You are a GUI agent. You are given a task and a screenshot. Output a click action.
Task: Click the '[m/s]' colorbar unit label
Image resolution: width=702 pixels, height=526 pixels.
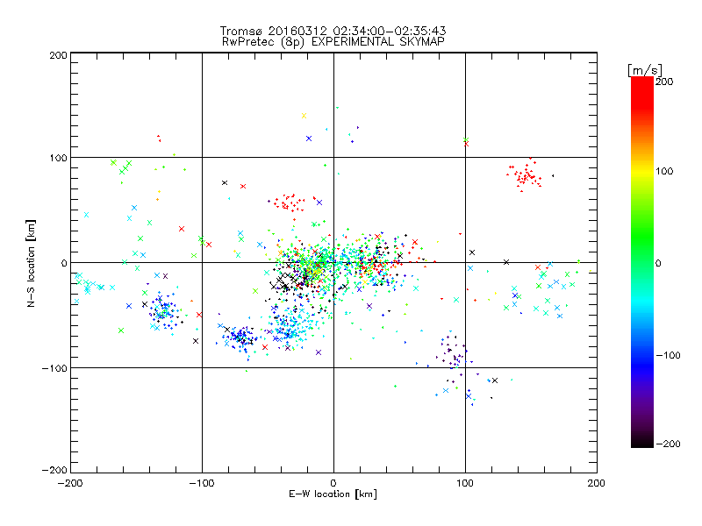click(x=644, y=70)
